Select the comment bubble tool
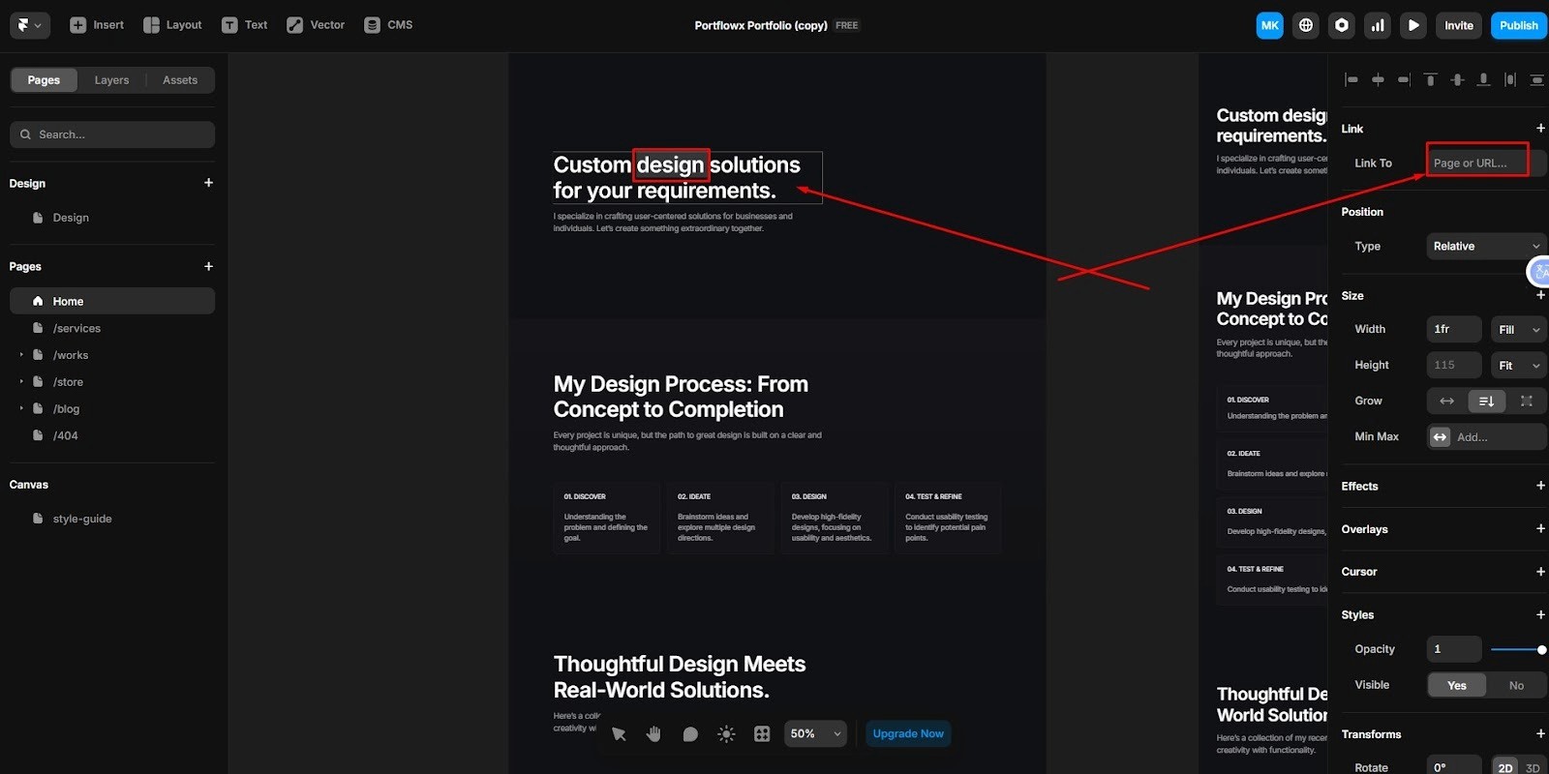The width and height of the screenshot is (1549, 774). [690, 734]
